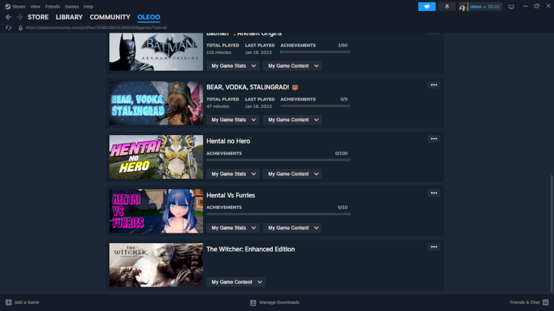This screenshot has height=311, width=554.
Task: Open the Help menu
Action: [x=89, y=6]
